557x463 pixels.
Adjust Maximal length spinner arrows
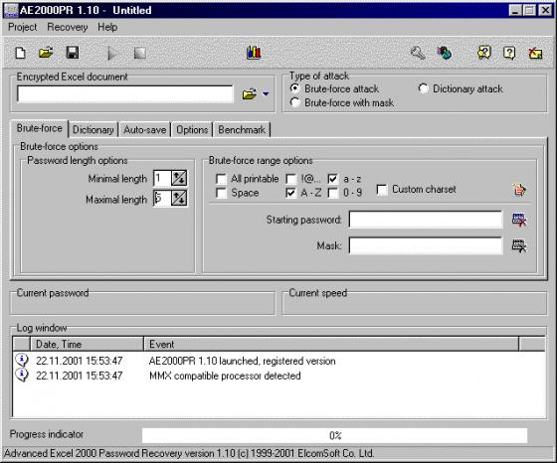pos(179,199)
